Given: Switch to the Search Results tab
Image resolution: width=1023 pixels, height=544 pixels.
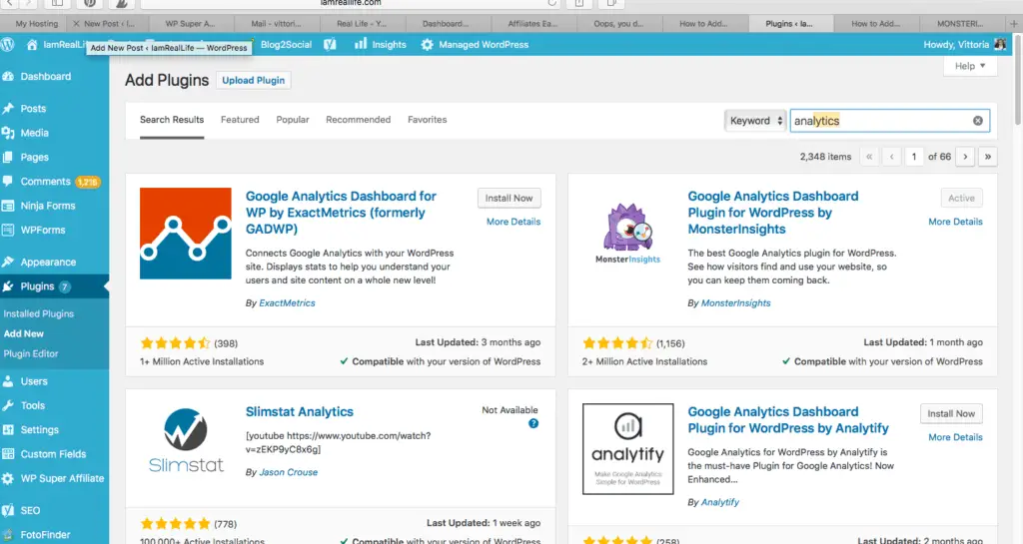Looking at the screenshot, I should [172, 119].
